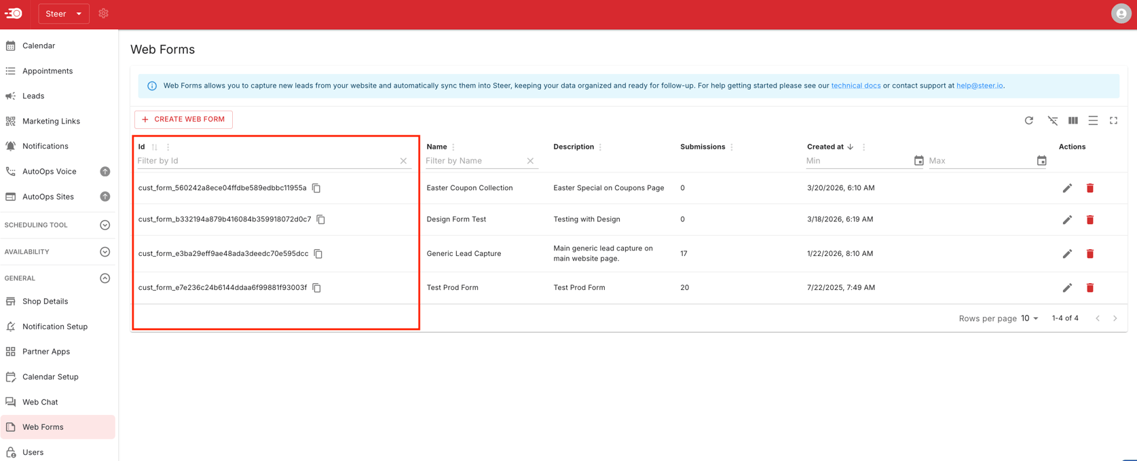This screenshot has width=1137, height=461.
Task: Click Create Web Form button
Action: (183, 119)
